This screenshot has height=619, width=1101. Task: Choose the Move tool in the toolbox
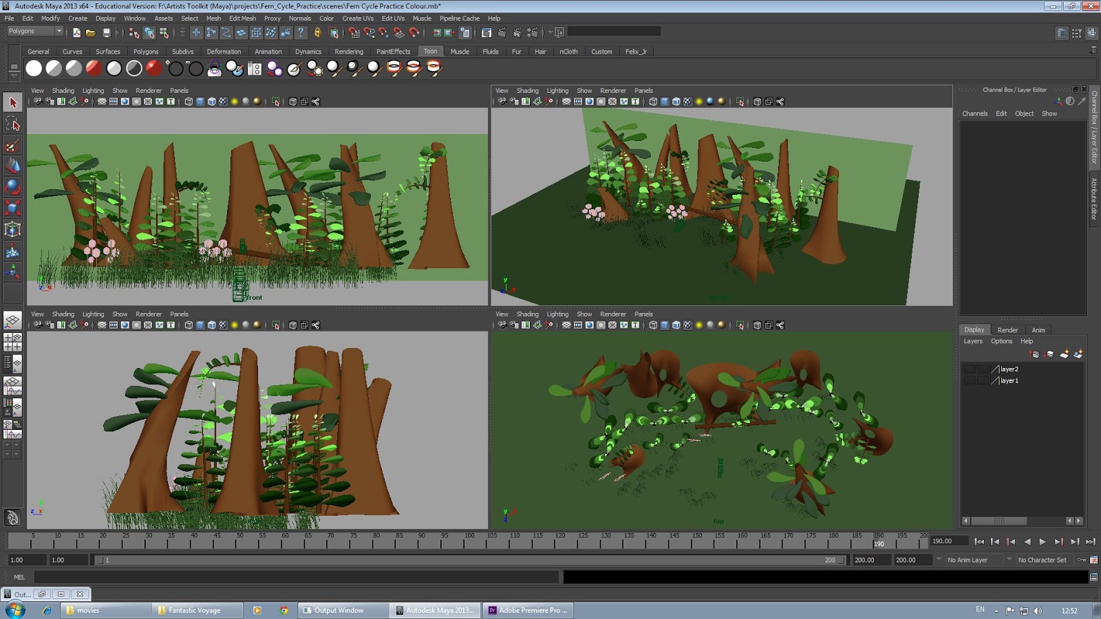(x=12, y=166)
